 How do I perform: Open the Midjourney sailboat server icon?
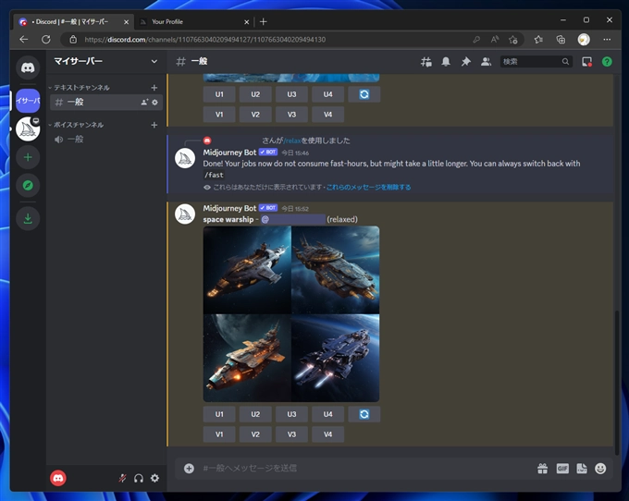(28, 129)
